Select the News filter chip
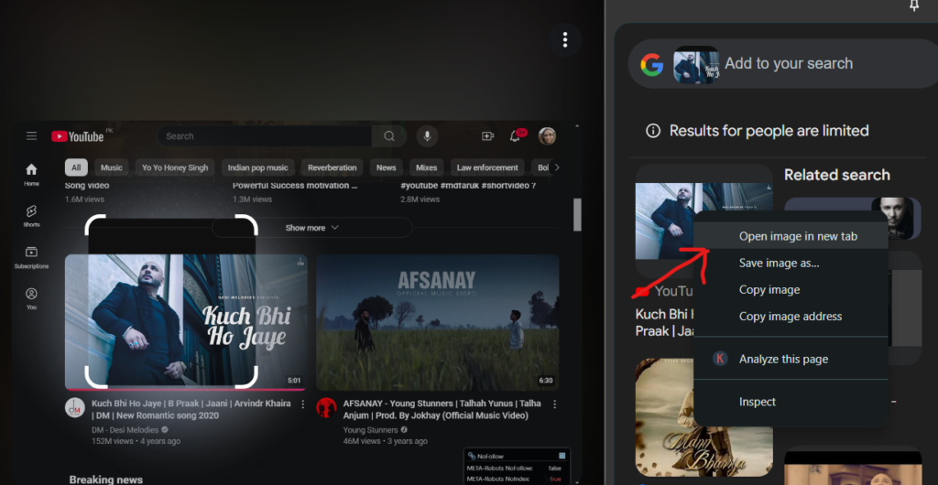 point(386,167)
